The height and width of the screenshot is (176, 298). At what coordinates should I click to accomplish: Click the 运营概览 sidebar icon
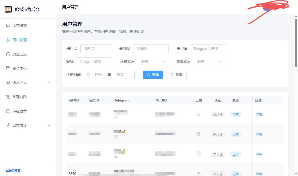click(8, 26)
